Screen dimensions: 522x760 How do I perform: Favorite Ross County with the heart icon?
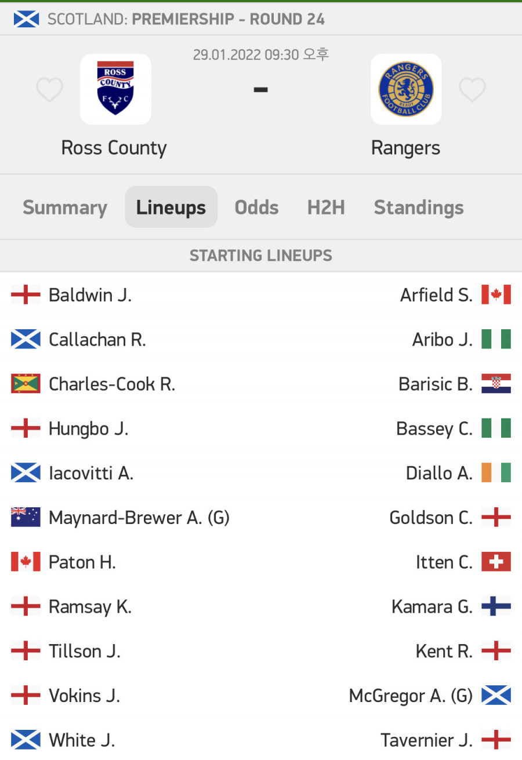[x=49, y=90]
